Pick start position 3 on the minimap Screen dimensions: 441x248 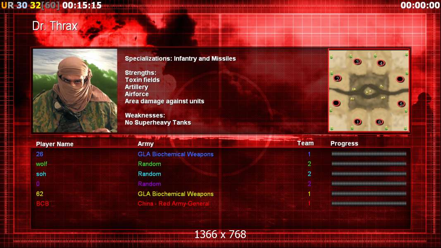click(357, 62)
